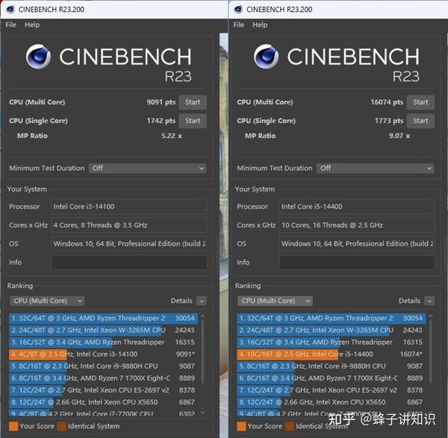Select Xeon W-3265M row in right ranking
448x438 pixels.
(x=332, y=330)
